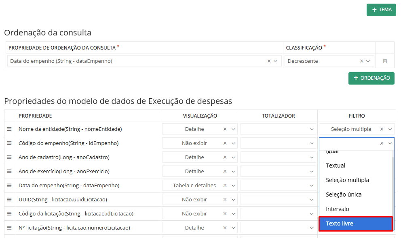Collapse open filtro dropdown for Código do empenho
Viewport: 401px width, 238px height.
click(x=390, y=143)
